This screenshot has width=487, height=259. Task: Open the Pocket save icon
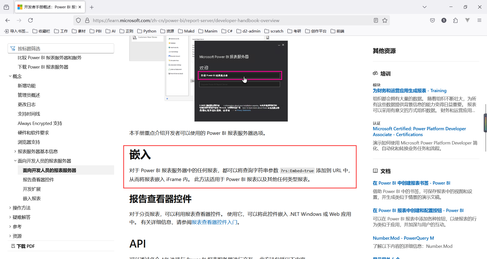point(432,20)
